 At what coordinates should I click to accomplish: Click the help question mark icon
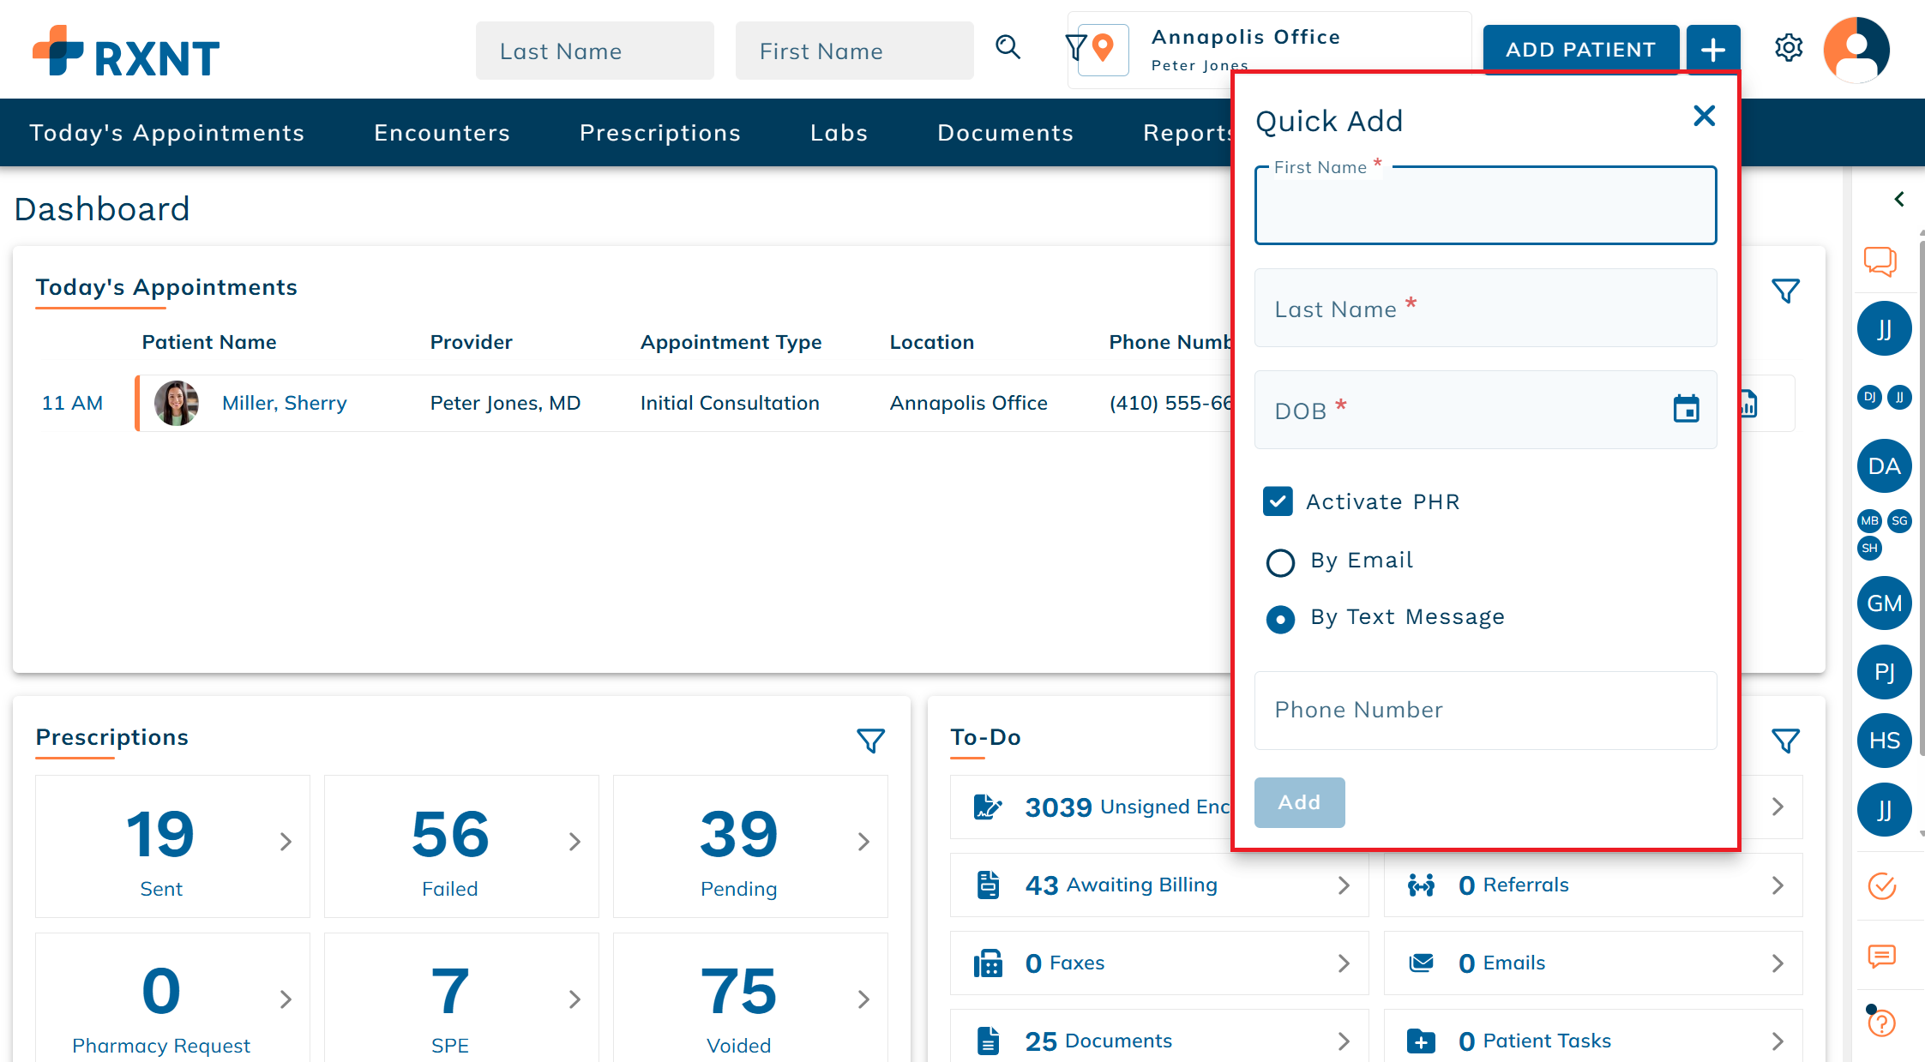click(1881, 1023)
